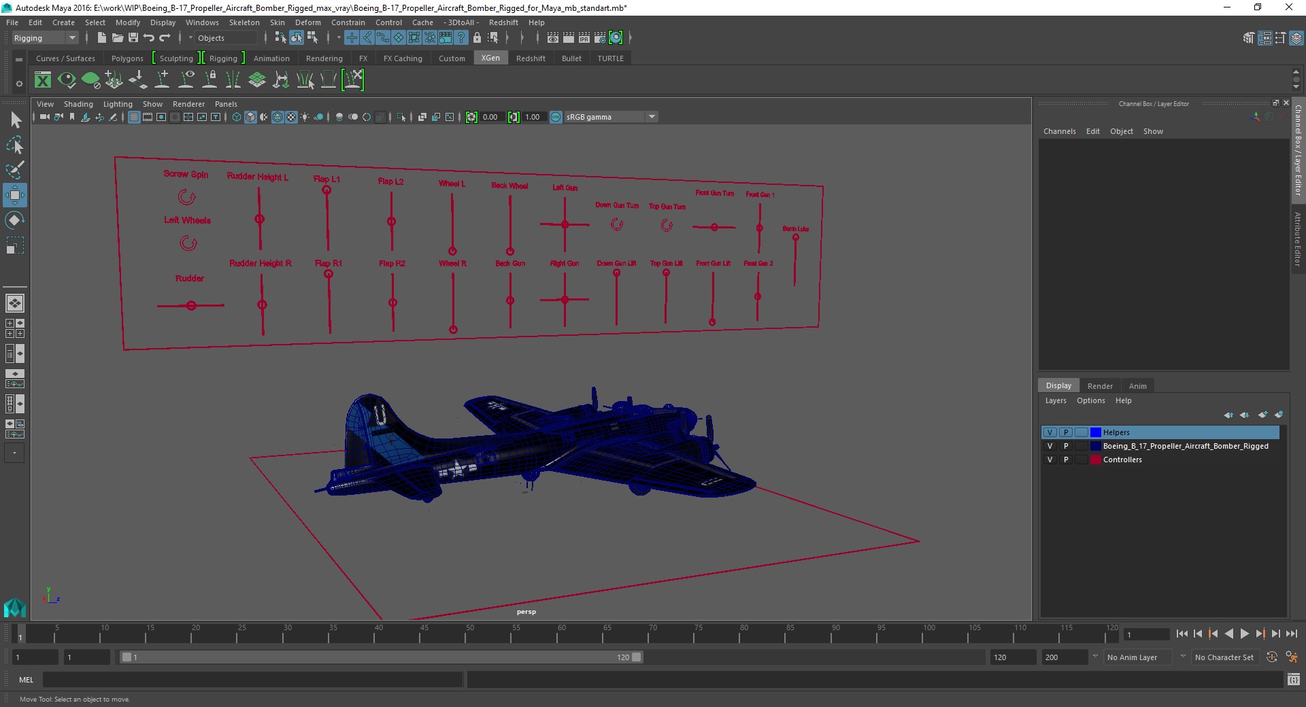
Task: Toggle viewport grid display
Action: point(134,117)
